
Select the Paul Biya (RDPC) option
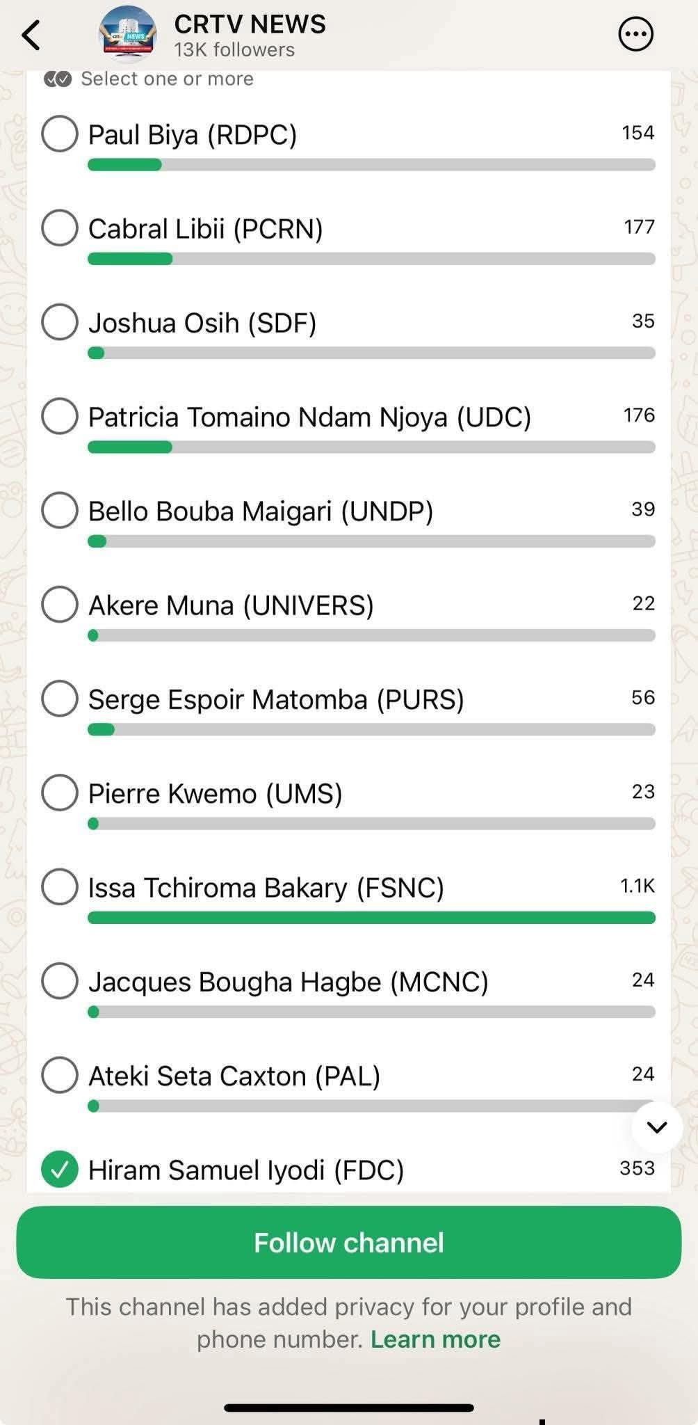click(x=60, y=134)
